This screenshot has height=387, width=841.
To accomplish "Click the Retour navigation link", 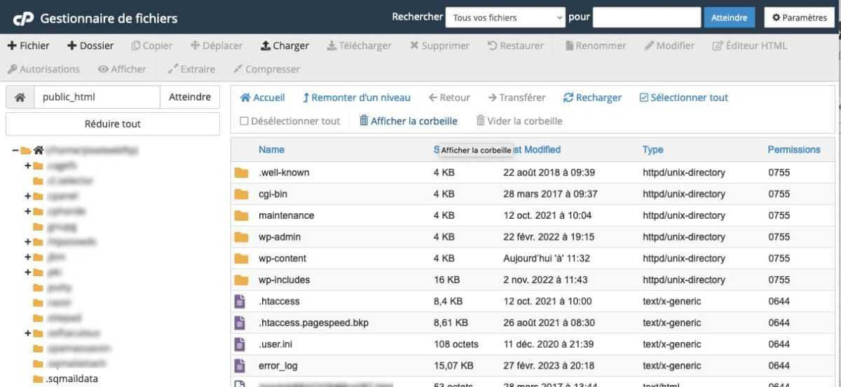I will [x=449, y=98].
